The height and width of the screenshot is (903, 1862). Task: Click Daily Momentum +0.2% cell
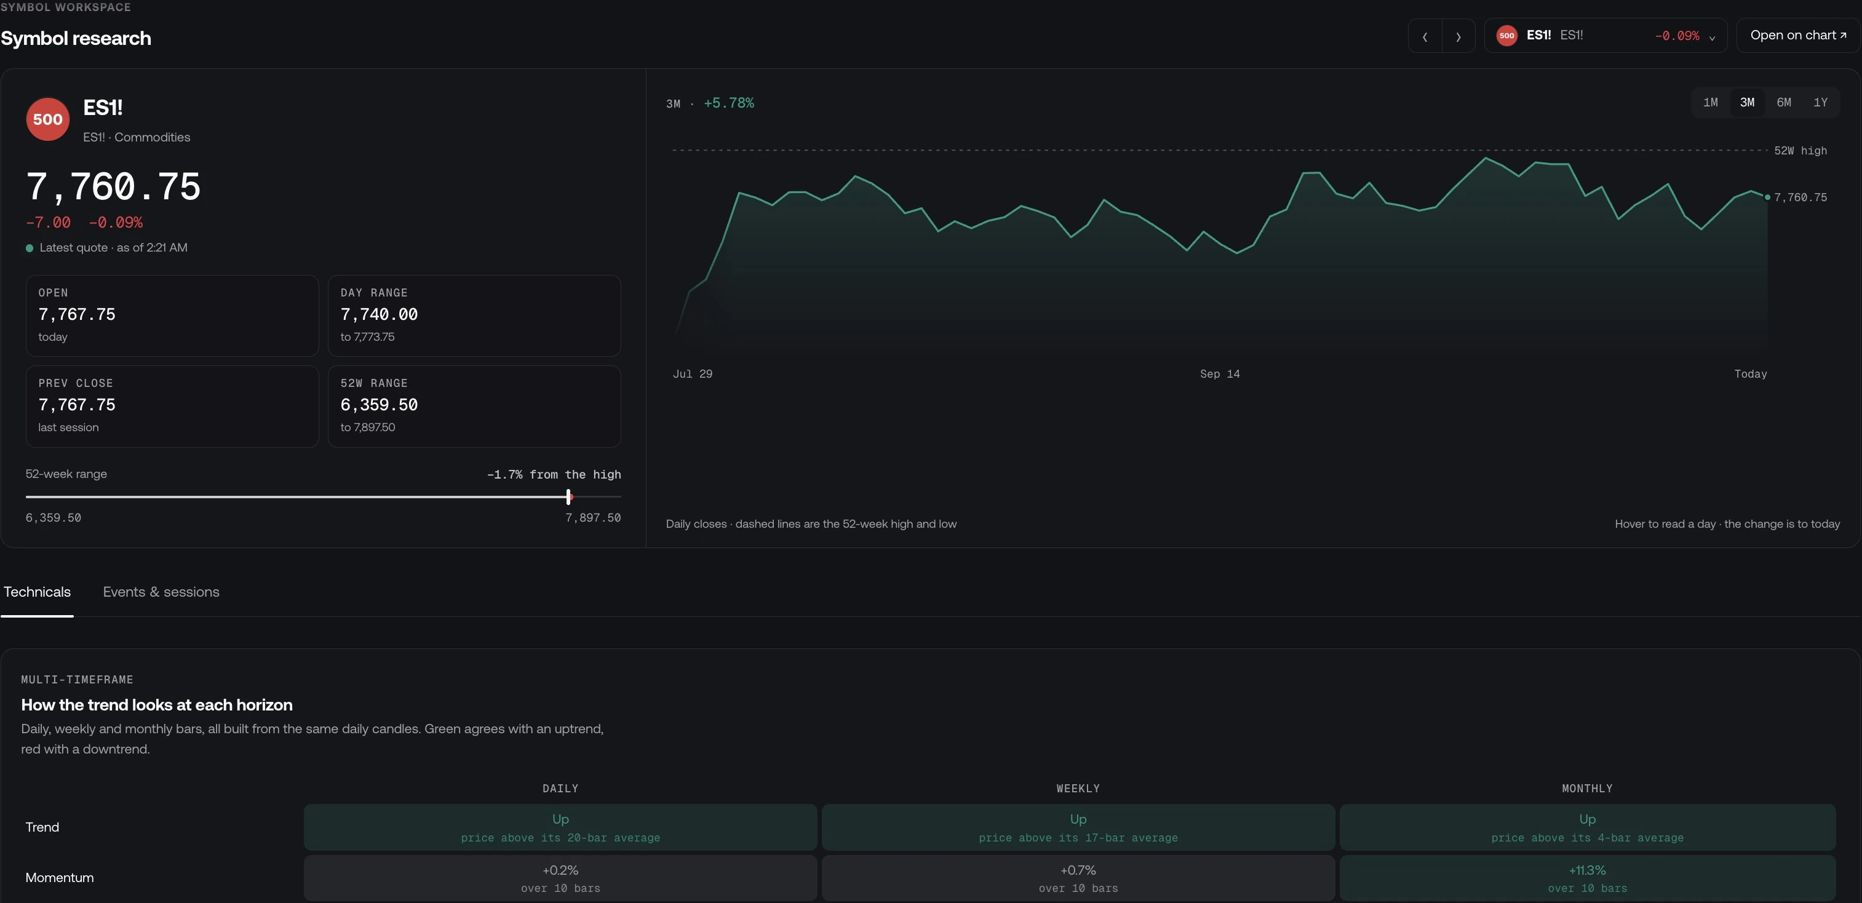[x=560, y=878]
